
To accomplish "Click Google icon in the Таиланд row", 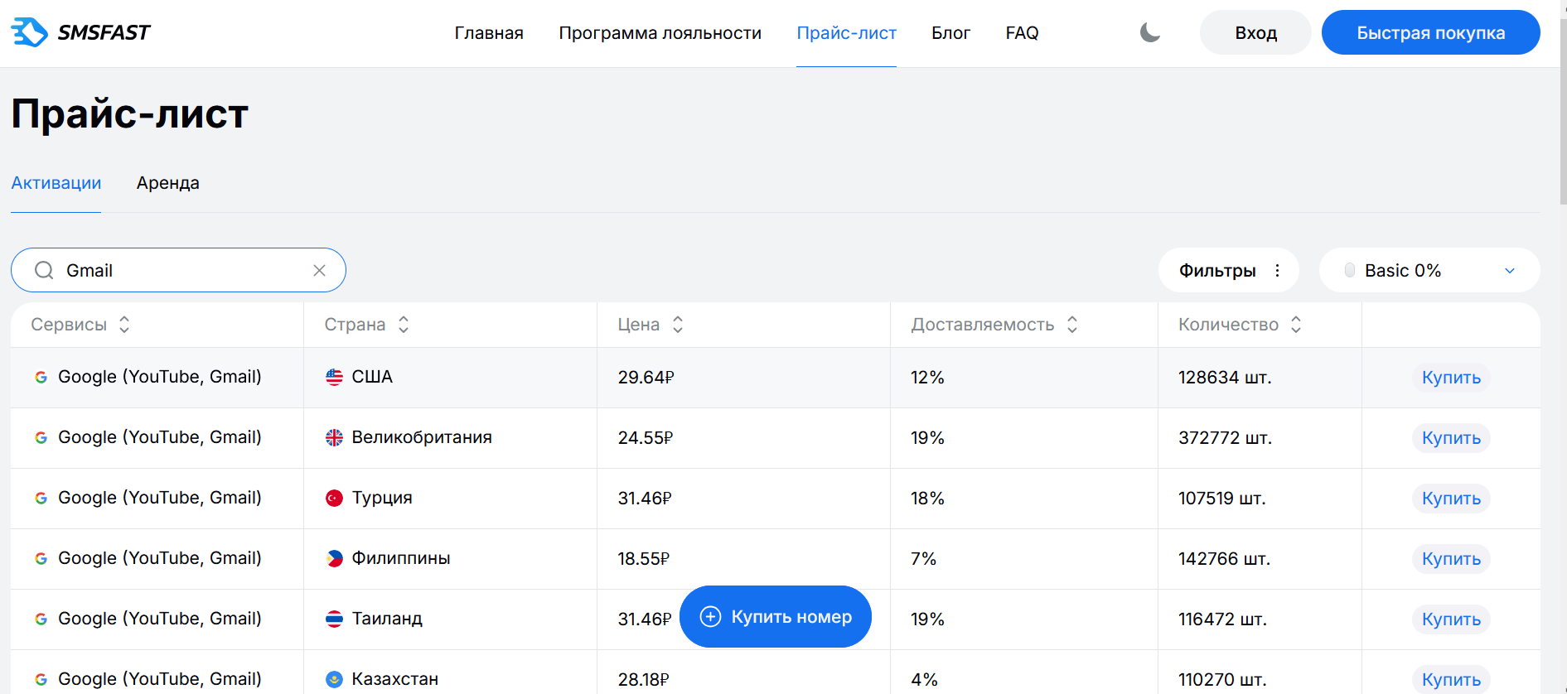I will click(x=41, y=619).
